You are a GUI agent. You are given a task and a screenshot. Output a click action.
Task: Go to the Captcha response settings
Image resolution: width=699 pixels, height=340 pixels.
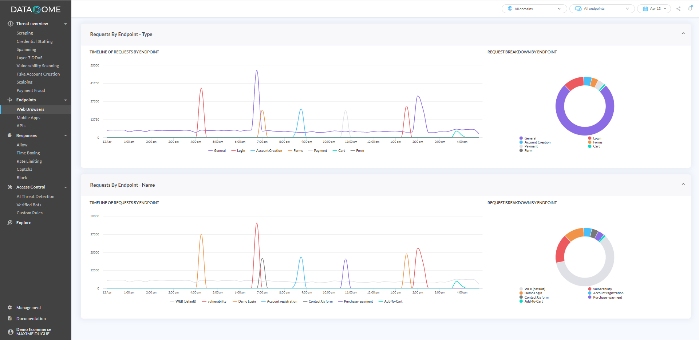click(24, 169)
